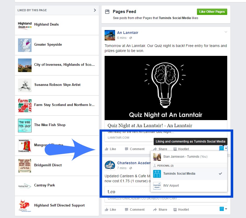
Task: Click the Like thumb icon on An Lanntair post
Action: [x=106, y=149]
